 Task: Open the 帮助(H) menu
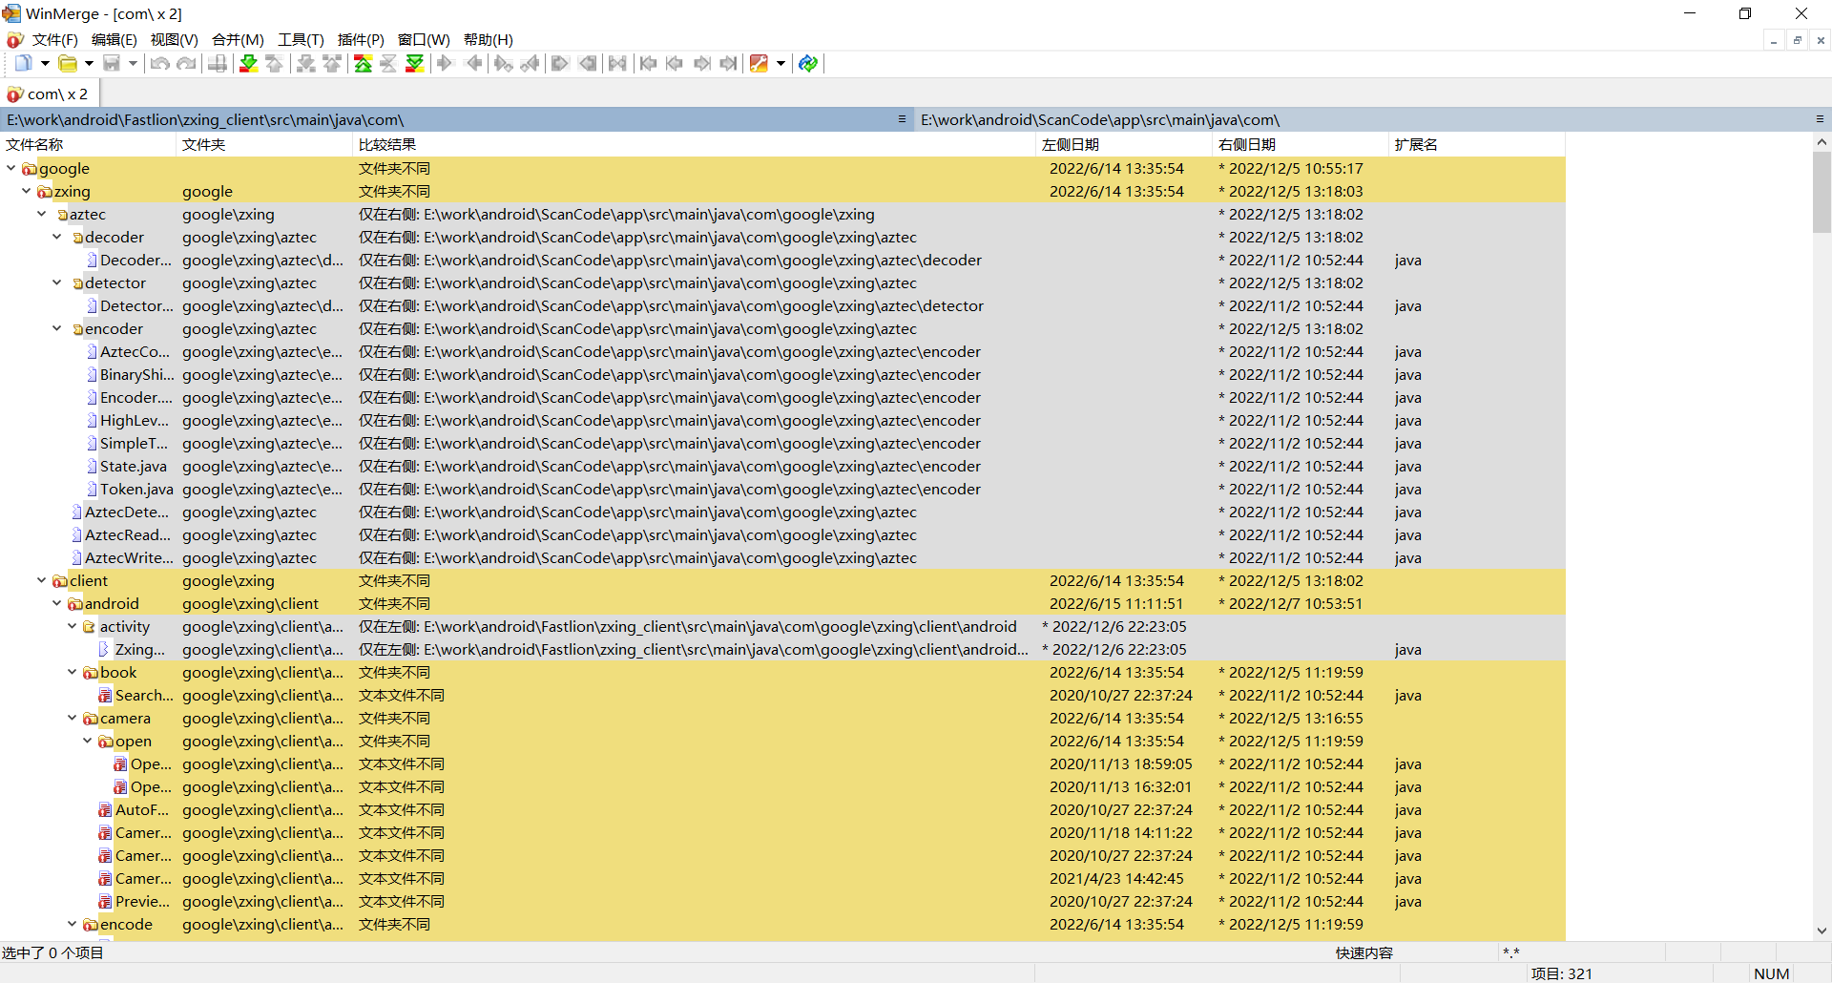[x=489, y=39]
